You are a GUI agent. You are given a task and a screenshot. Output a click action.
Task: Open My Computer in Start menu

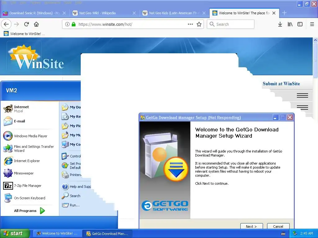[71, 144]
